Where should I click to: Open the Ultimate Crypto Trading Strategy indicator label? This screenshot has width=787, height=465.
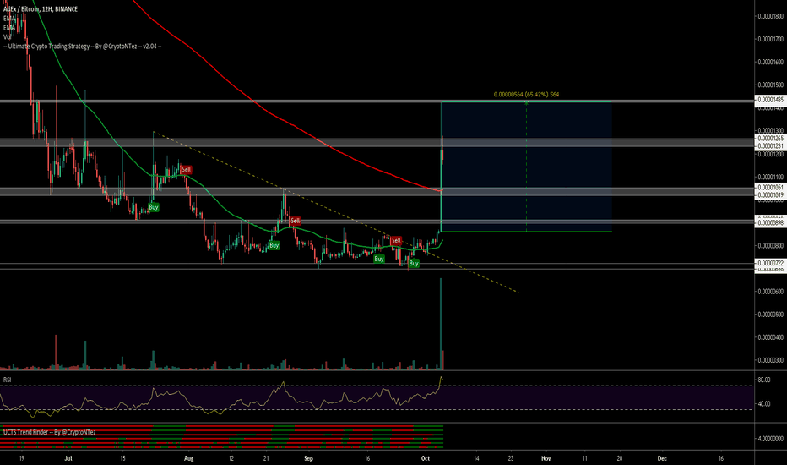[x=82, y=46]
